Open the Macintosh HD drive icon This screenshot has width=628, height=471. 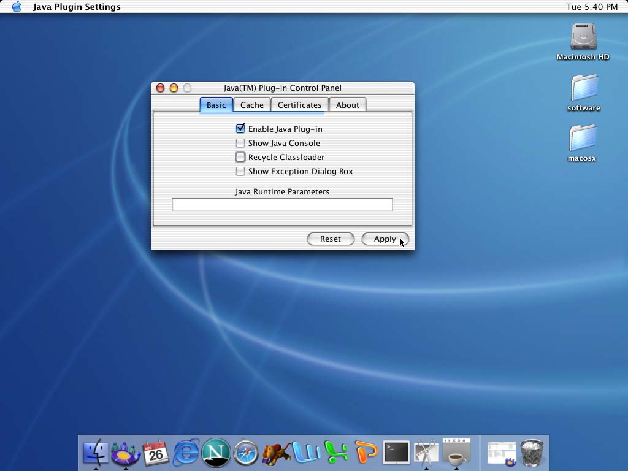(x=583, y=37)
